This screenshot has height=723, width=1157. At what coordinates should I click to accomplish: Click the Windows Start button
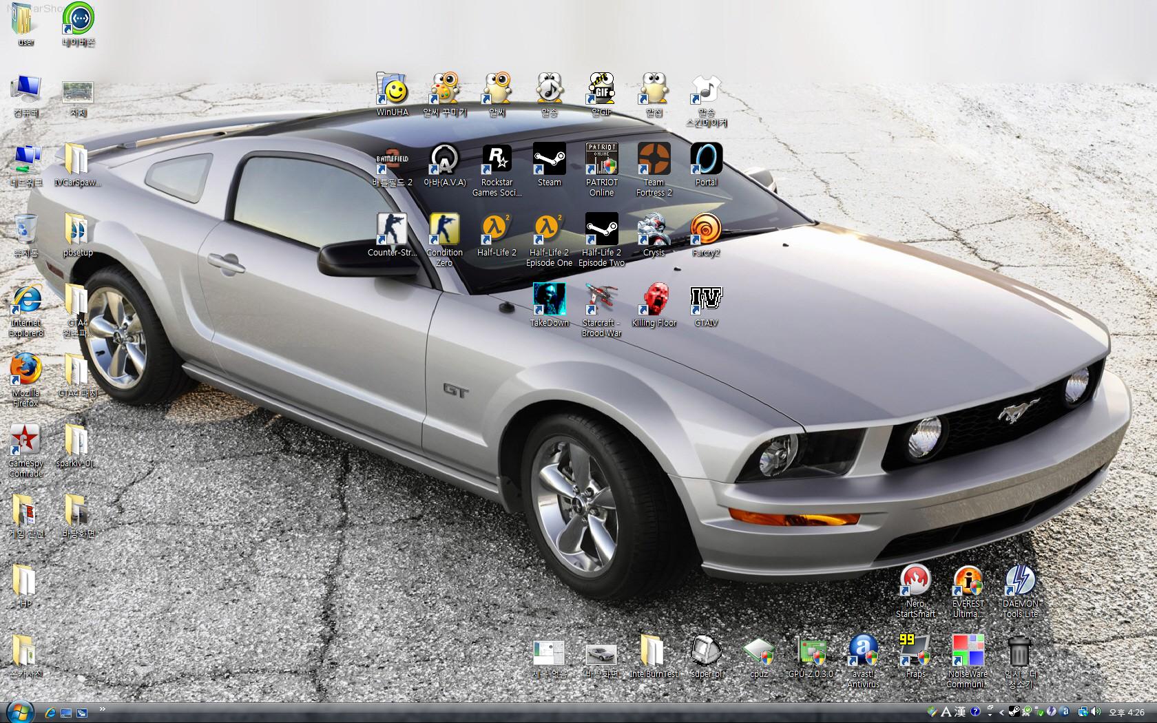click(19, 712)
